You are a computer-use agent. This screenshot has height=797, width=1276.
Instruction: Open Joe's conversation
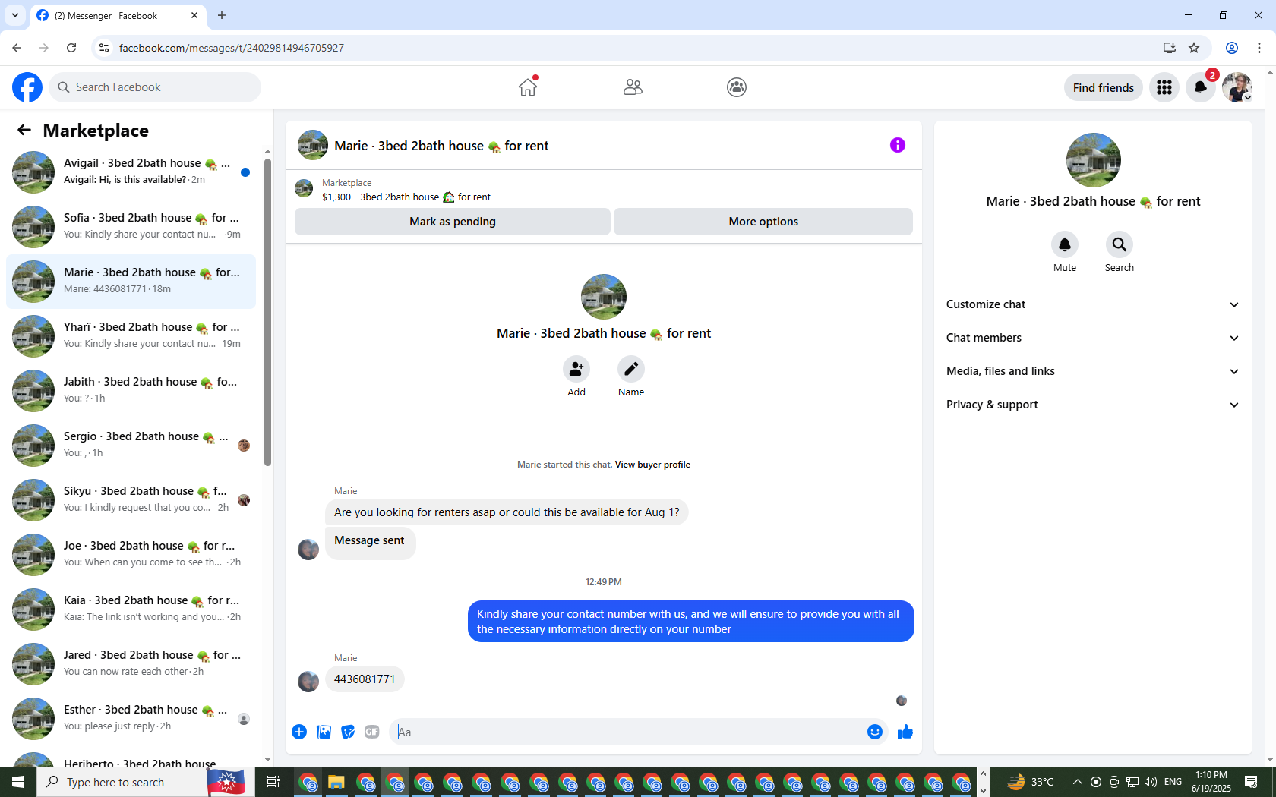(131, 554)
